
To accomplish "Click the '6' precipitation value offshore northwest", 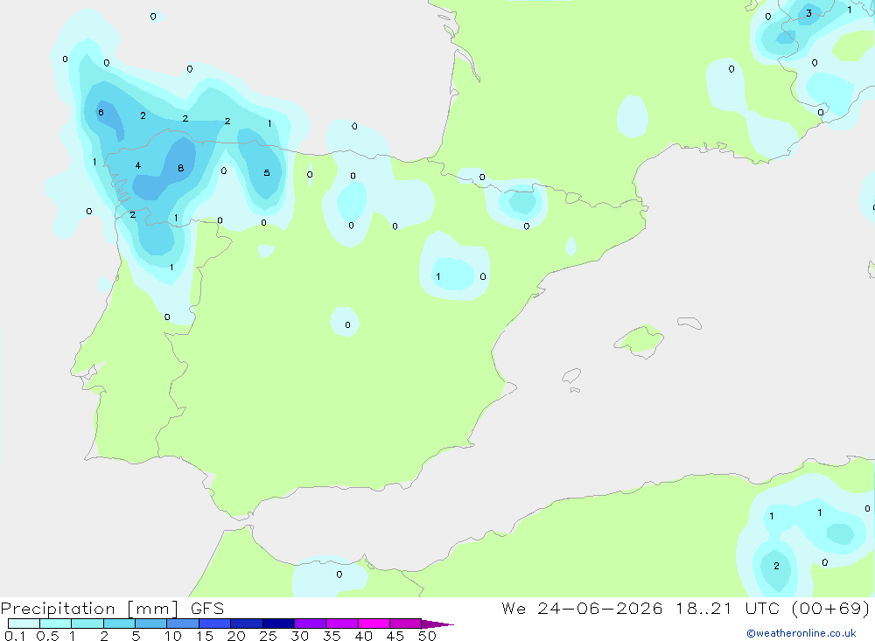I will point(101,112).
